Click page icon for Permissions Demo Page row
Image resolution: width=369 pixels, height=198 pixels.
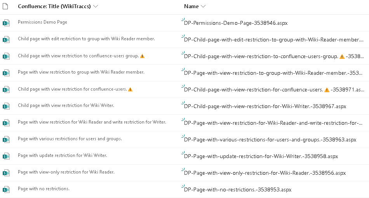click(x=6, y=23)
